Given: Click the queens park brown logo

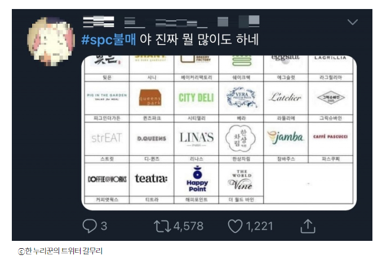Looking at the screenshot, I should coord(150,98).
